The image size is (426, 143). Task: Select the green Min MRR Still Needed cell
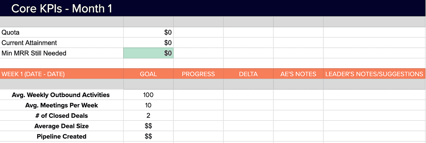click(x=148, y=53)
